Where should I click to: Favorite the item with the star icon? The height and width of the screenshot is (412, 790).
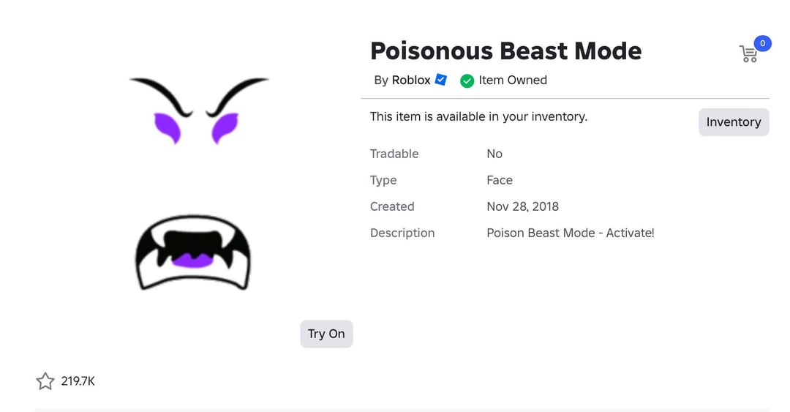pos(45,381)
